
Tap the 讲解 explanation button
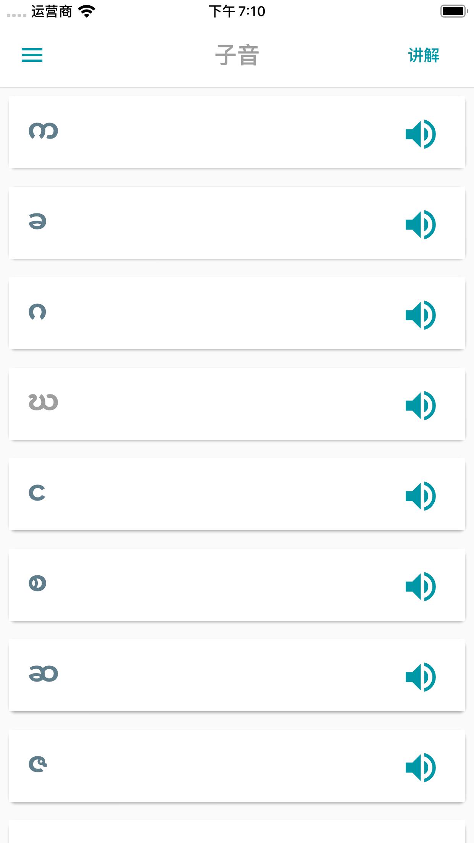424,55
